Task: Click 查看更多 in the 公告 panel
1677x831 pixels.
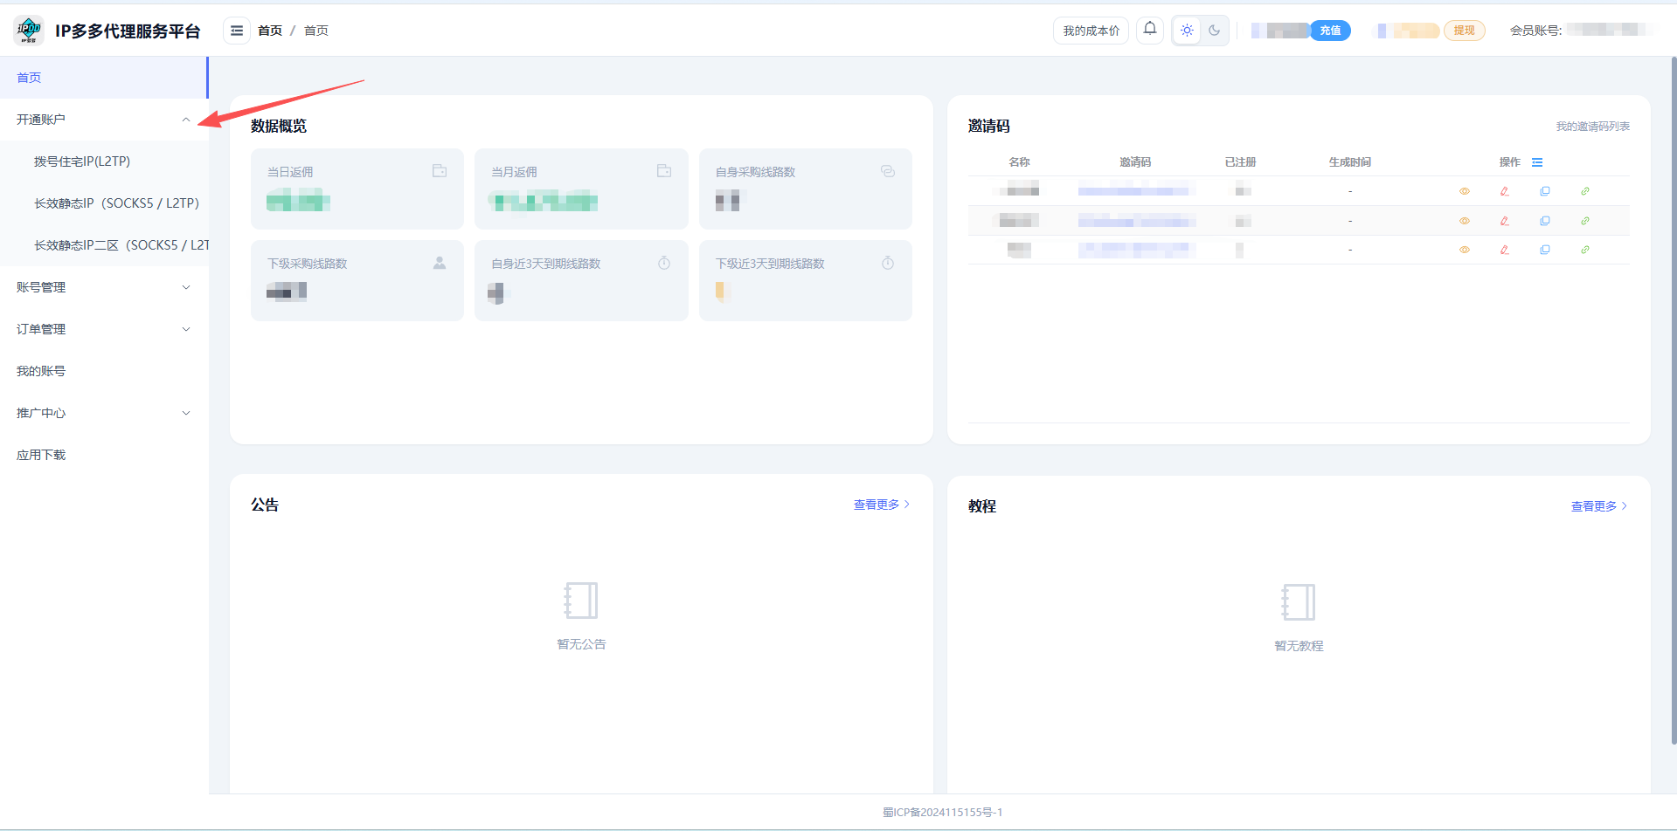Action: 881,505
